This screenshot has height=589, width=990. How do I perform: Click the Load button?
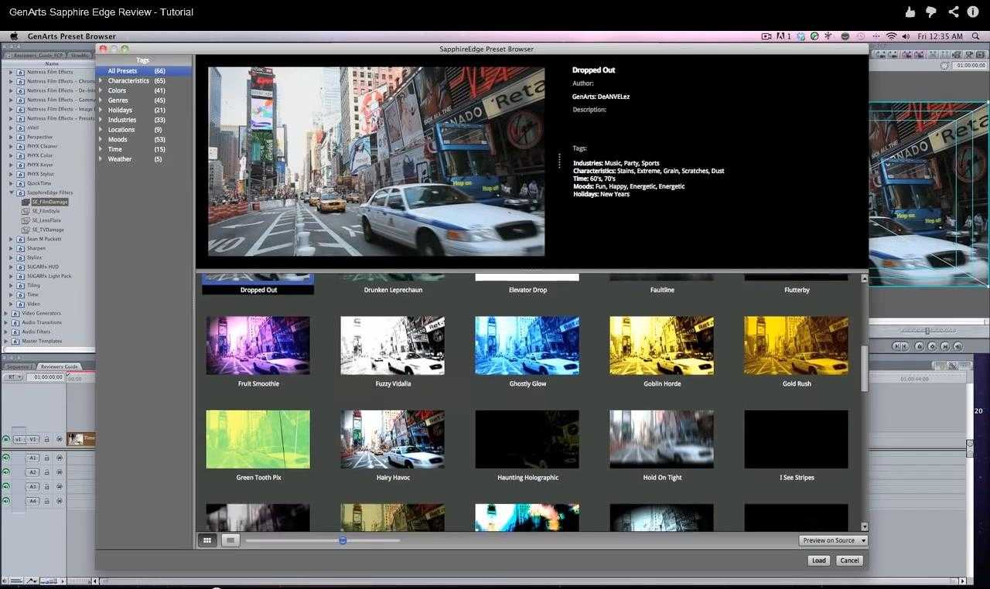[818, 560]
